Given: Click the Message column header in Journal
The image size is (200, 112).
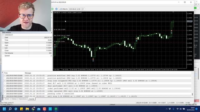Looking at the screenshot, I should (x=28, y=73).
